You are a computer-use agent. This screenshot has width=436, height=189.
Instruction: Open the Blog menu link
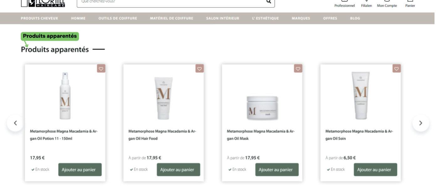tap(355, 18)
